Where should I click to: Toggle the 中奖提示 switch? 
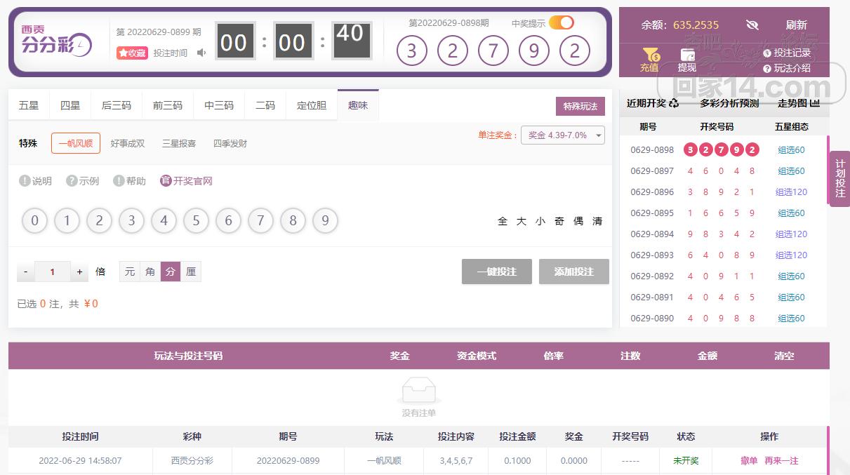click(562, 22)
